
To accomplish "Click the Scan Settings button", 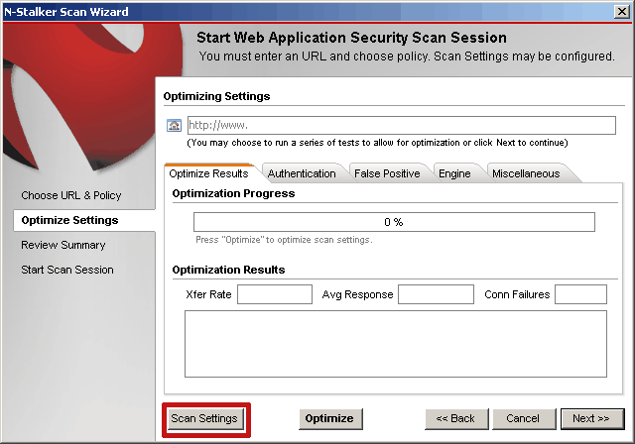I will (204, 418).
